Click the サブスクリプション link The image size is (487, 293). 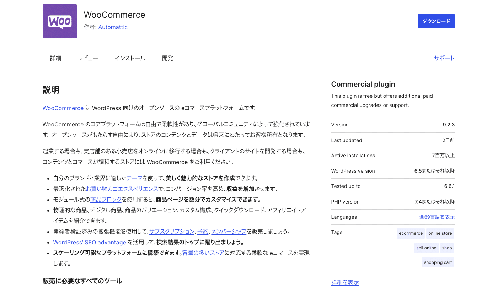(172, 232)
